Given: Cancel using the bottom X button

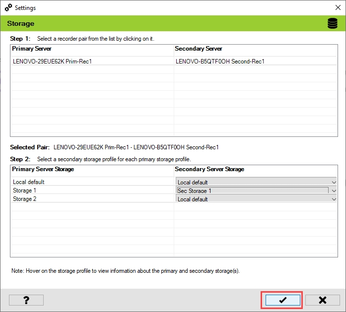Looking at the screenshot, I should point(322,300).
